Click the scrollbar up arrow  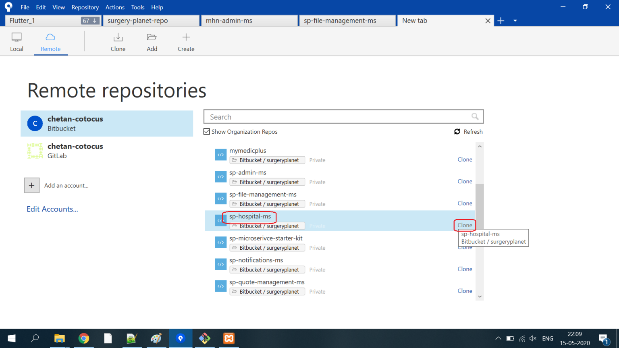tap(480, 146)
